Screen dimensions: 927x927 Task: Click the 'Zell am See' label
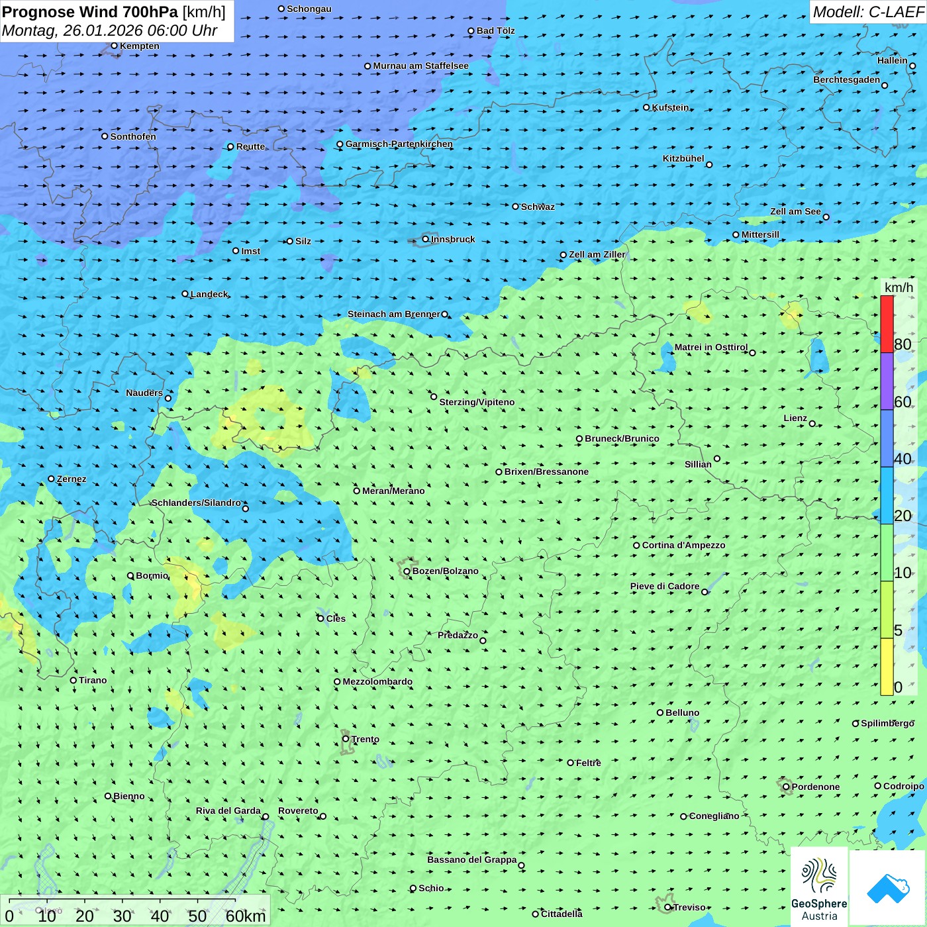pos(795,211)
